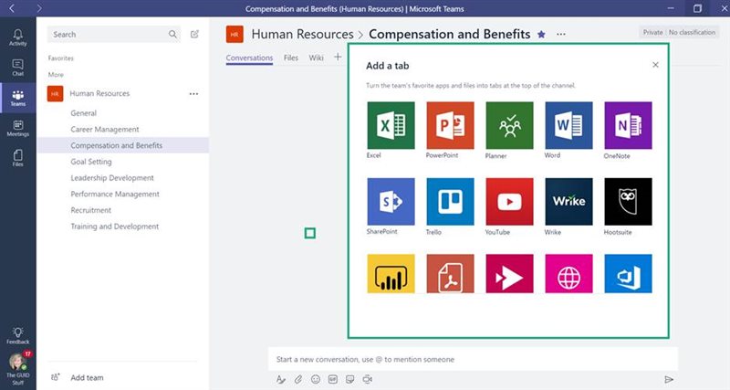Add a Power BI tab
The height and width of the screenshot is (390, 730).
click(391, 273)
